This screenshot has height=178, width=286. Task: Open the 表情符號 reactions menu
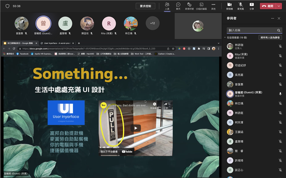(x=189, y=6)
